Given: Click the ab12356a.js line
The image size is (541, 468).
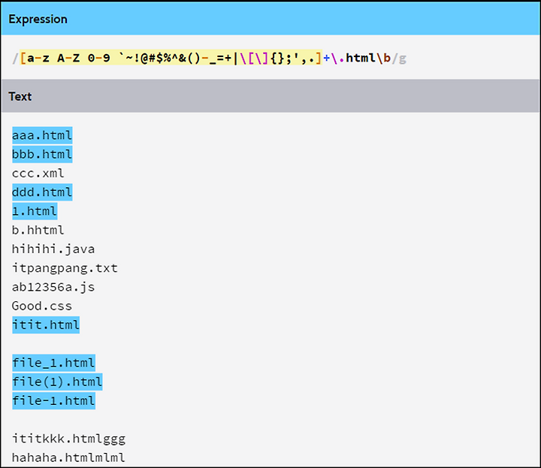Looking at the screenshot, I should (53, 287).
